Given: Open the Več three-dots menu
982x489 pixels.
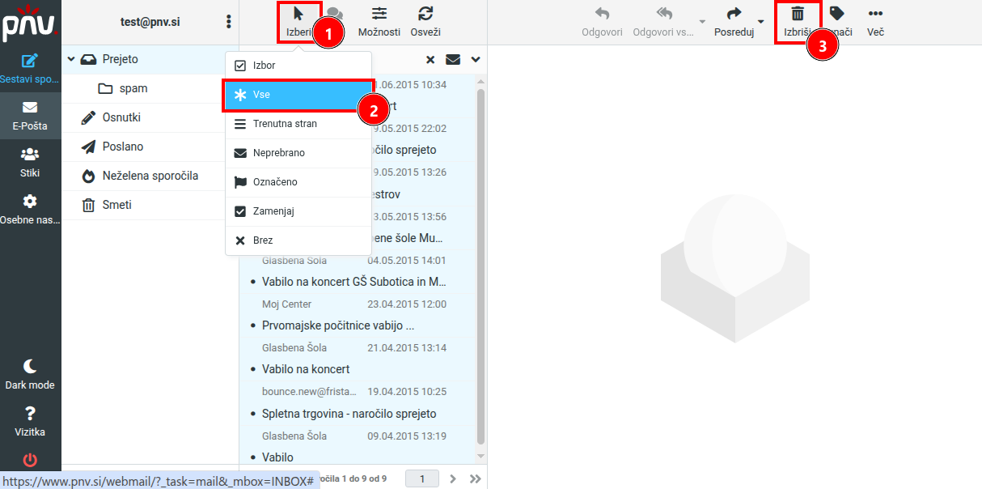Looking at the screenshot, I should tap(875, 14).
